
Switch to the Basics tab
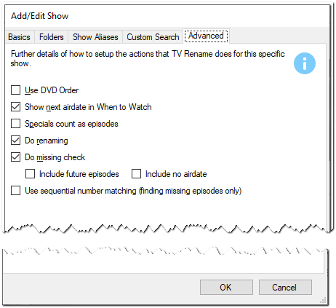(19, 37)
